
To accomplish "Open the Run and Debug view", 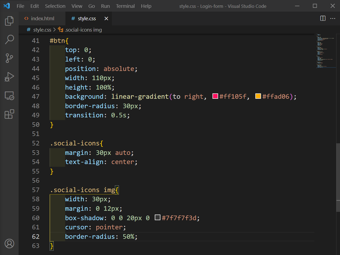I will [9, 77].
